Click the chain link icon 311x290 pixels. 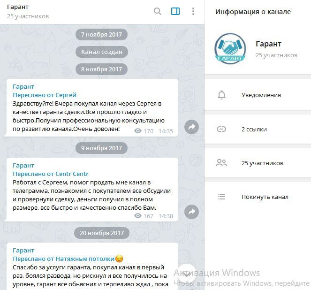[x=221, y=129]
